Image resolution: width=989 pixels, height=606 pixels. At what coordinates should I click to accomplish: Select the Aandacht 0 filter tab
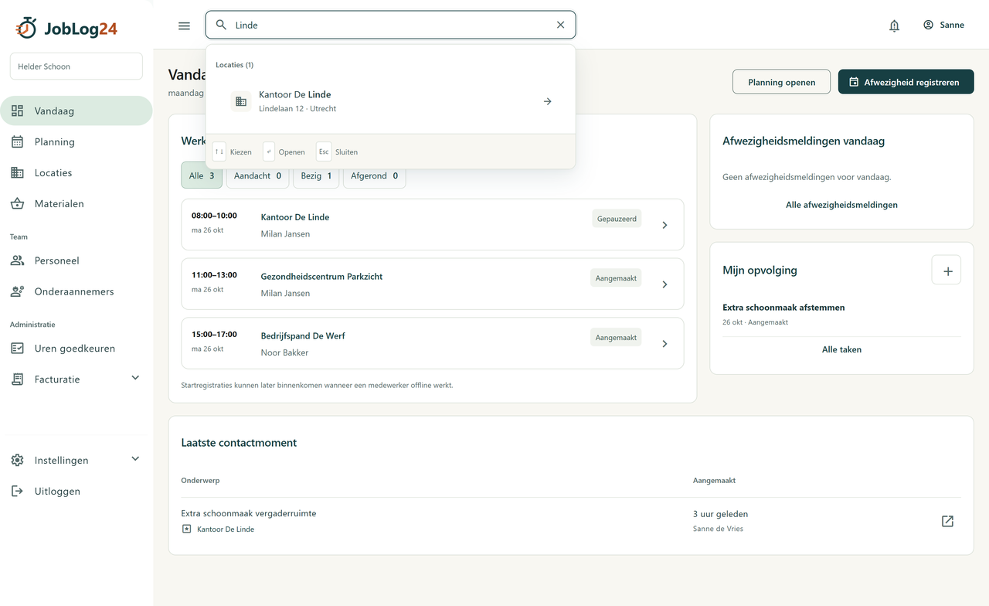pos(257,175)
